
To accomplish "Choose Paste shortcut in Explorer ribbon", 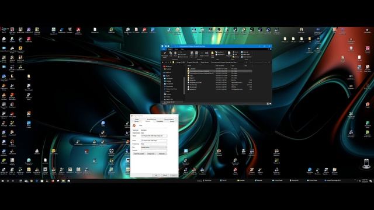I will pyautogui.click(x=183, y=57).
